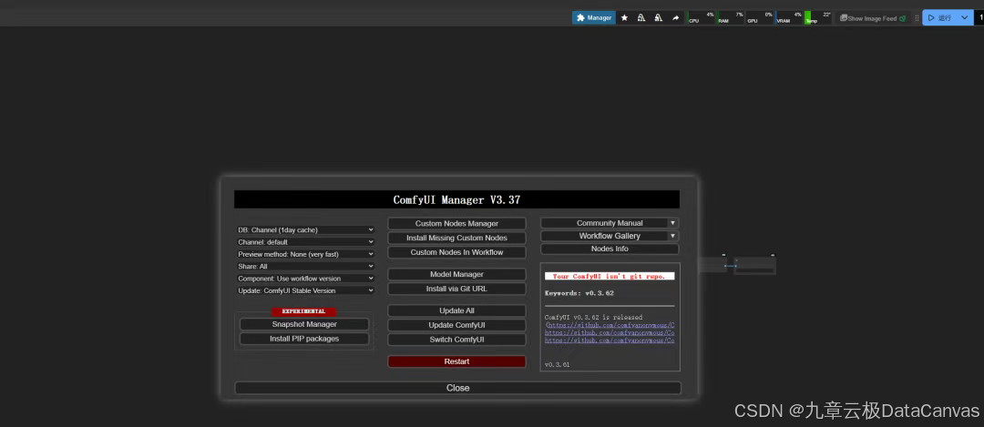Click the RAM usage monitor
Screen dimensions: 984x427
tap(731, 17)
